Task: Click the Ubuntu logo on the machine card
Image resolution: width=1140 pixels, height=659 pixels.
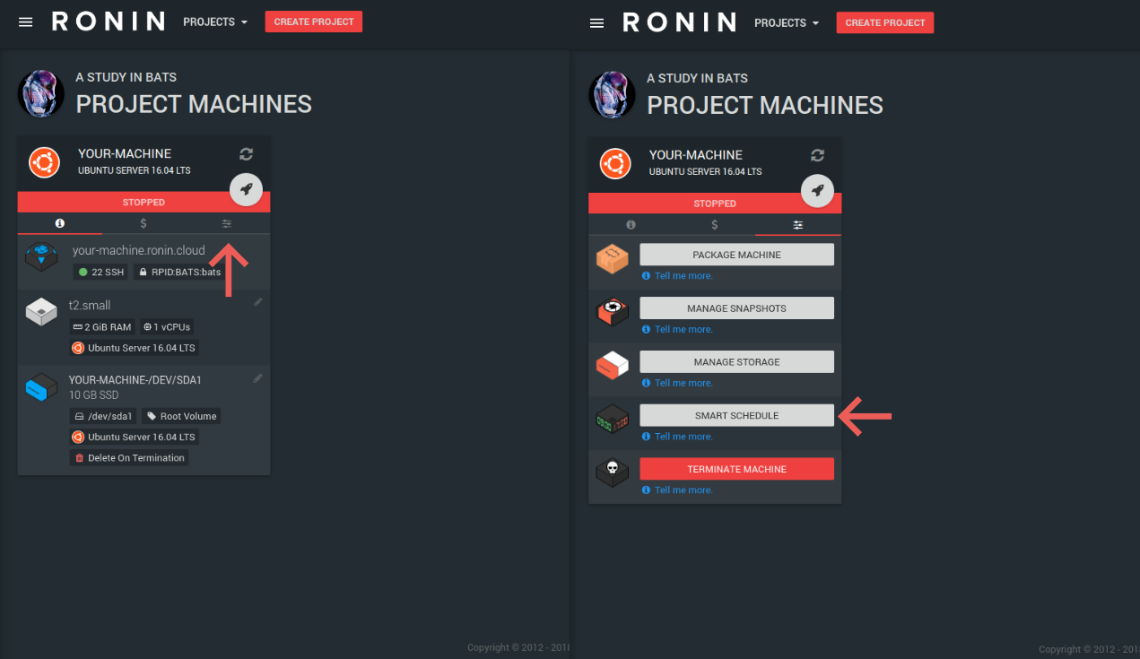Action: 44,162
